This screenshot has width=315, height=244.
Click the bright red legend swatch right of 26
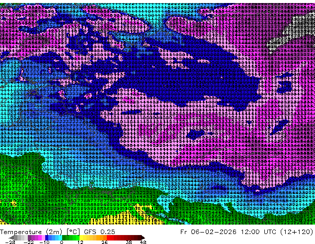(108, 238)
